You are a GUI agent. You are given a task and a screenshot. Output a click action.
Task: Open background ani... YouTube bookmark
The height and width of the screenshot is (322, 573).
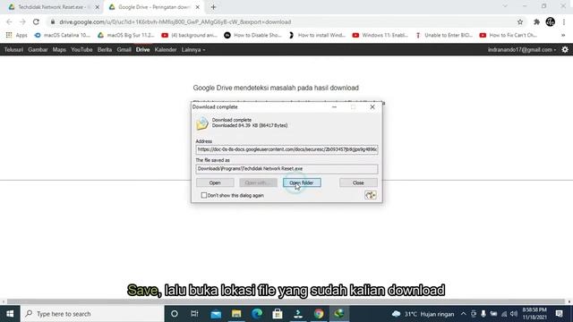pos(189,35)
